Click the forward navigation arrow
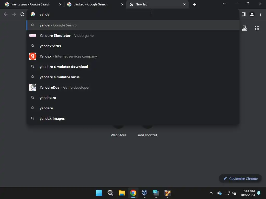Screen dimensions: 266x199 (x=14, y=15)
